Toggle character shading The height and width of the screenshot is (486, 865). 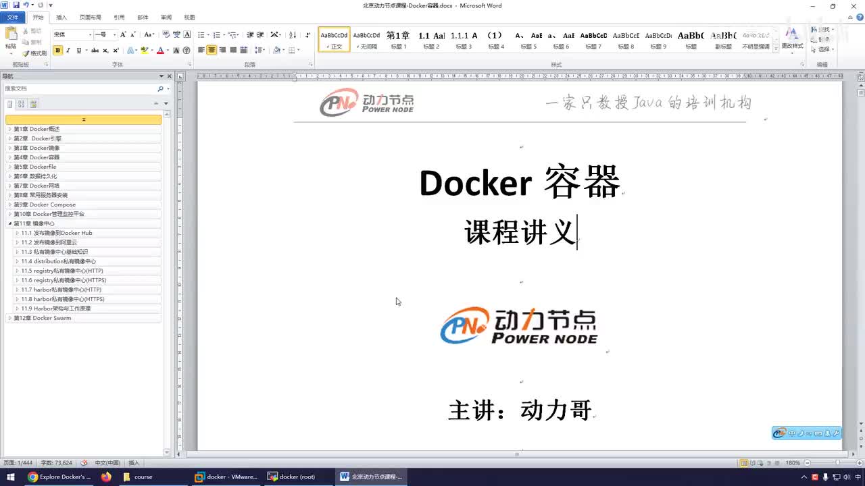click(176, 51)
